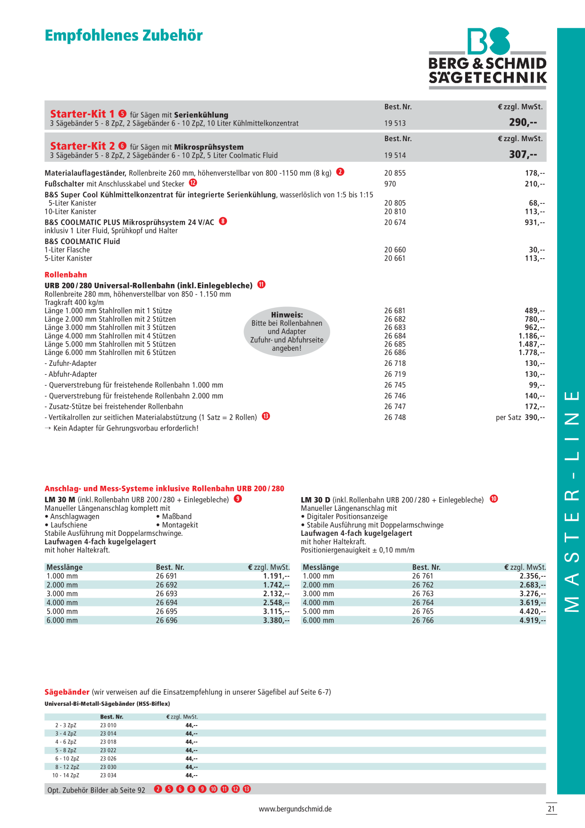Screen dimensions: 585x828
Task: Click red circle 10 beside LM 30 D
Action: coord(493,499)
